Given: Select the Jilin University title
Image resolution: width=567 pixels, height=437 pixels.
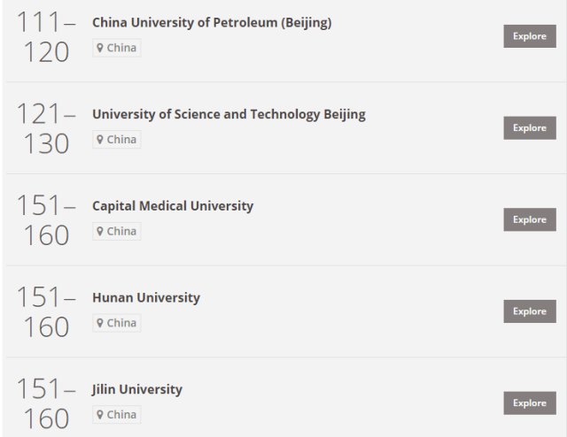Looking at the screenshot, I should click(137, 389).
